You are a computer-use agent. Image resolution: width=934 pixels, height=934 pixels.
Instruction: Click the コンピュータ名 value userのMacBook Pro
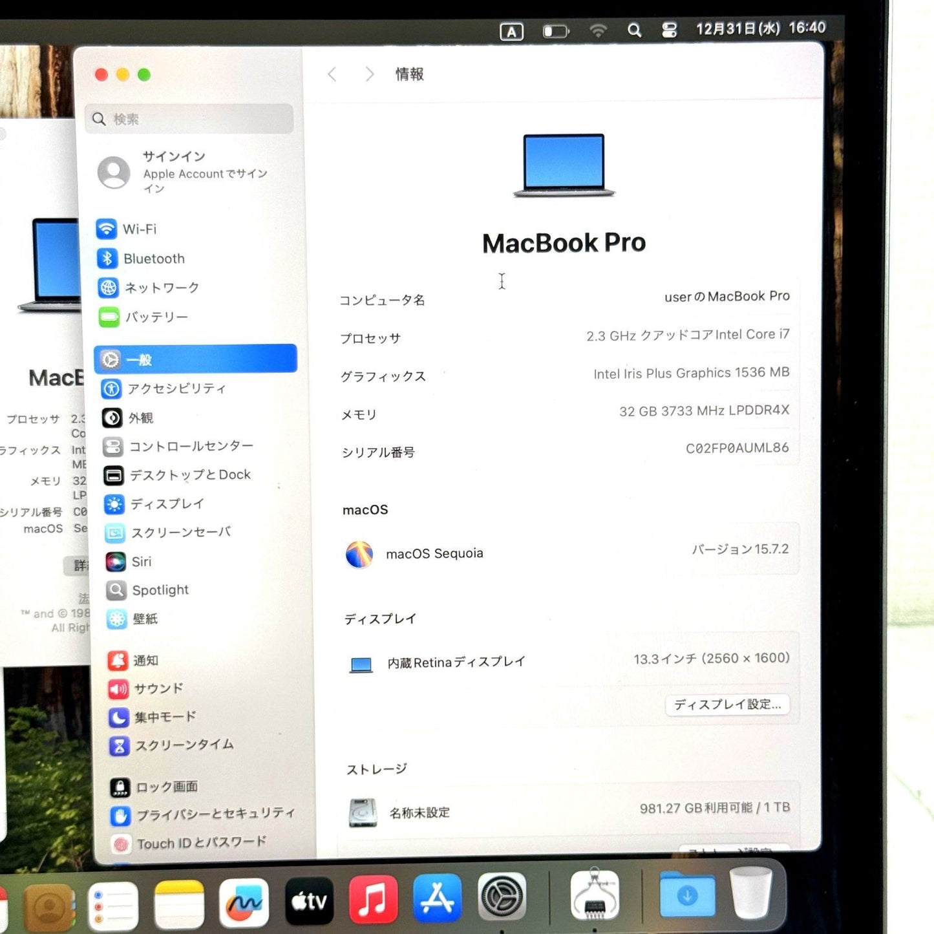727,297
